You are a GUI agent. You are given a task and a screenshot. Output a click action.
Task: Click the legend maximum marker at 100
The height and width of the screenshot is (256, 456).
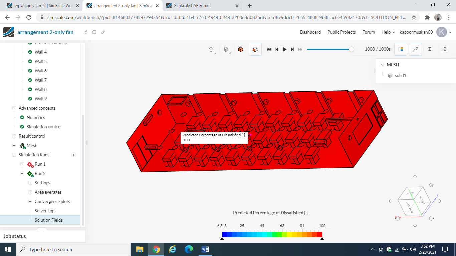(x=322, y=238)
